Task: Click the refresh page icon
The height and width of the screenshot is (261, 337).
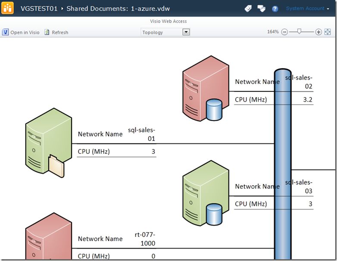Action: click(x=47, y=32)
